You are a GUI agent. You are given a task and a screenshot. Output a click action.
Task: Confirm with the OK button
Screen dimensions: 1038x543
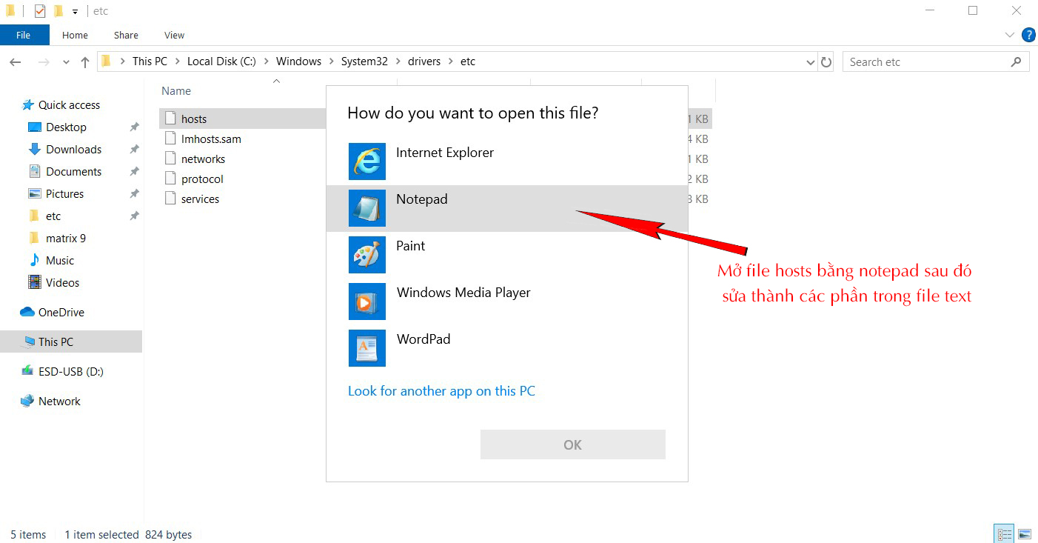pyautogui.click(x=573, y=444)
